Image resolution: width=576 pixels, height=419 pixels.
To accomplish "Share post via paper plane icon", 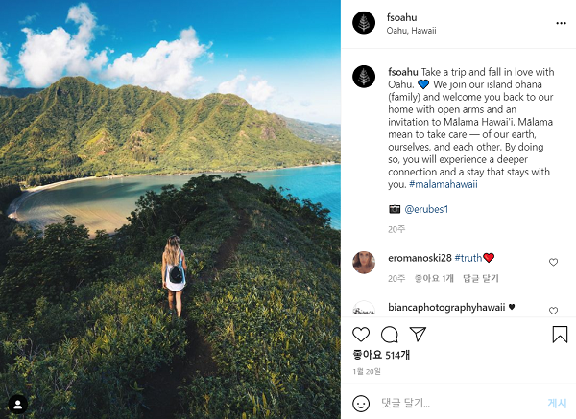I will click(x=418, y=334).
